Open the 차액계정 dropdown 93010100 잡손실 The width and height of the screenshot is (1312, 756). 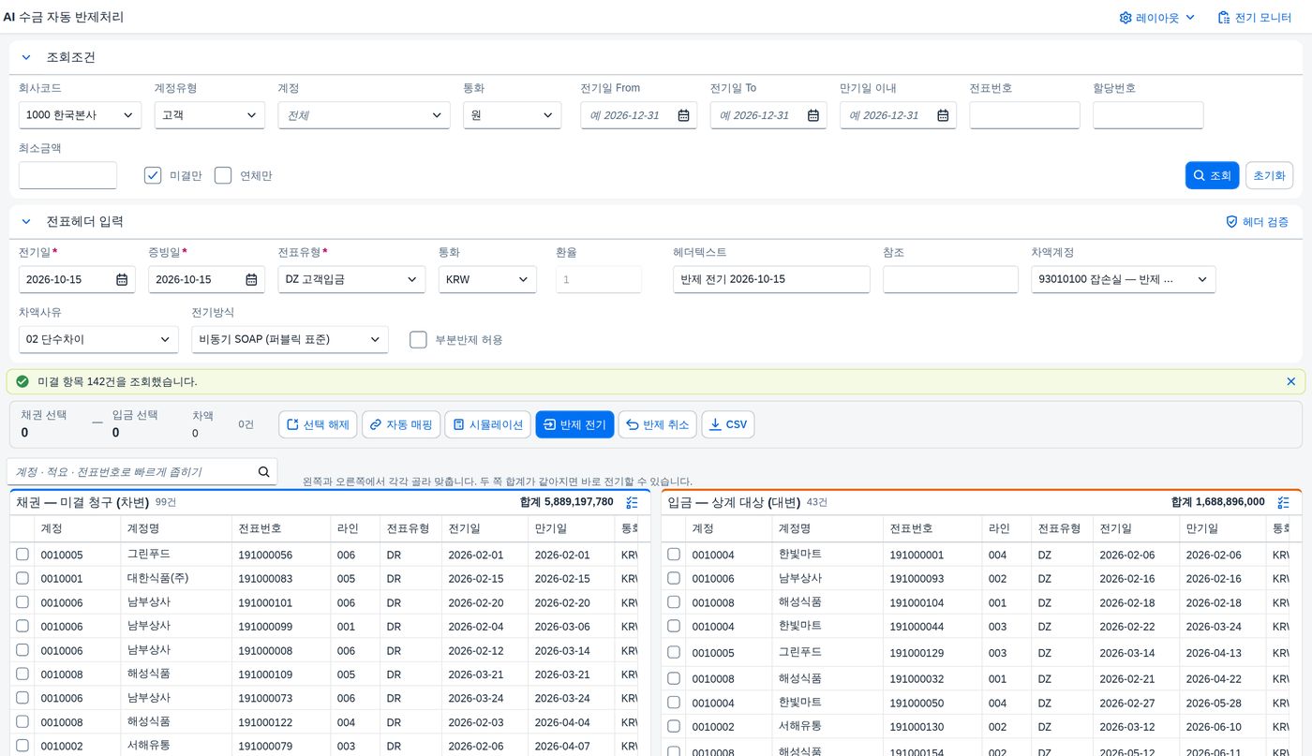(x=1123, y=279)
